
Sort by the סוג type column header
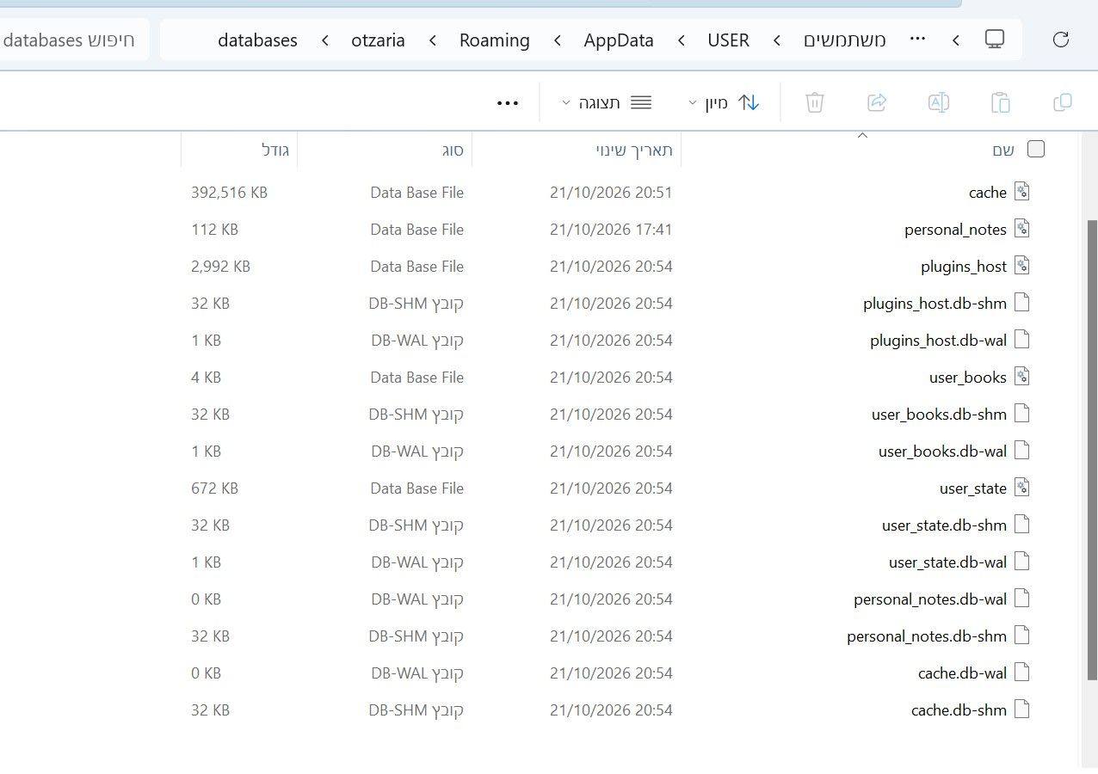[x=453, y=150]
